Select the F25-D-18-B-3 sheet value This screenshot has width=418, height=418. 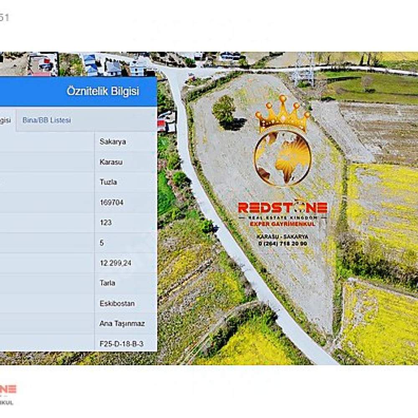[122, 344]
